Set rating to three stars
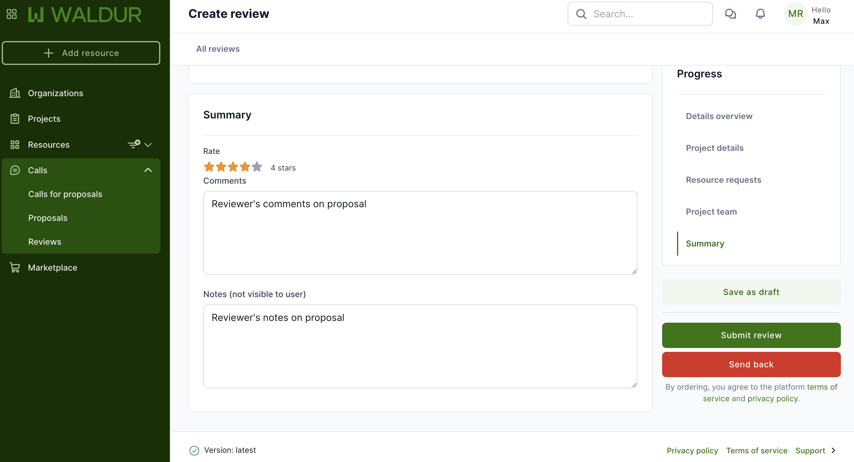The width and height of the screenshot is (854, 462). click(x=233, y=167)
